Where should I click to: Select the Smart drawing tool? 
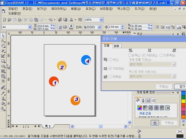tap(3, 56)
